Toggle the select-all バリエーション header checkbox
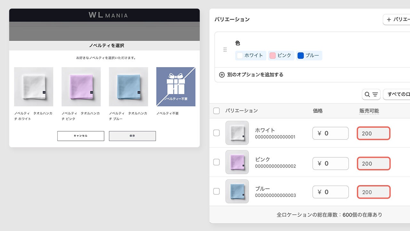The width and height of the screenshot is (410, 231). pyautogui.click(x=217, y=111)
